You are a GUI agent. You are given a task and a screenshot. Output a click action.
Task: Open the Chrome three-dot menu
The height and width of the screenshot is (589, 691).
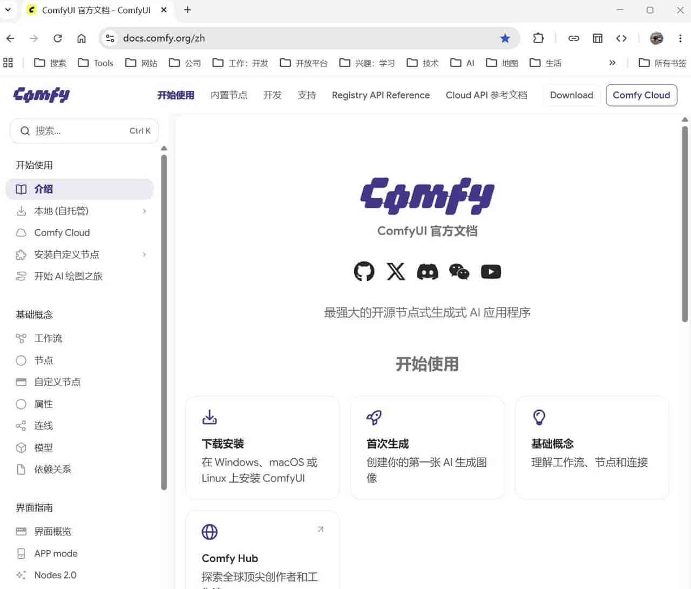[680, 38]
